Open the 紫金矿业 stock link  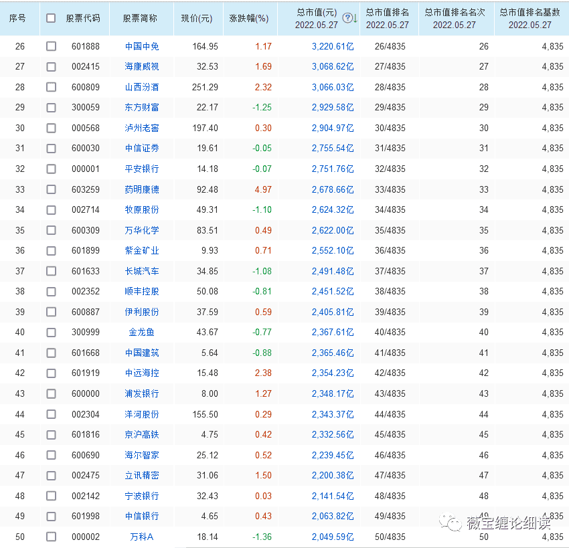click(x=142, y=251)
